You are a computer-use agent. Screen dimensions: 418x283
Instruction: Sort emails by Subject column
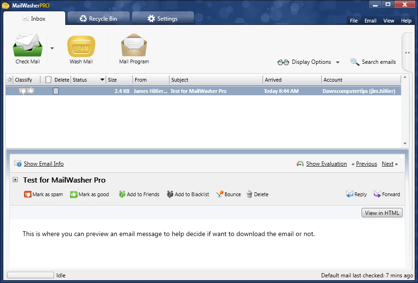[180, 80]
